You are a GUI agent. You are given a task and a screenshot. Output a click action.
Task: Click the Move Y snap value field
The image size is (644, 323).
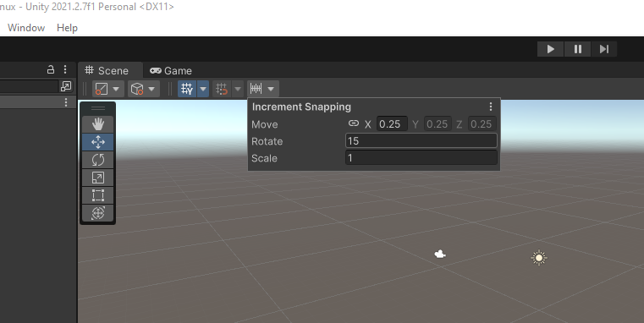(438, 124)
